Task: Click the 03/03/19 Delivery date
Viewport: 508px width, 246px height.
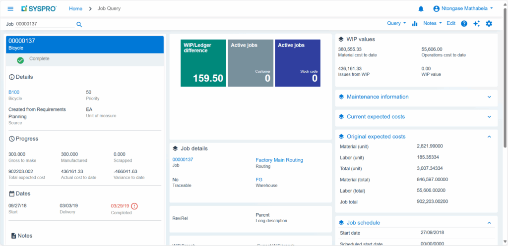Action: point(68,205)
